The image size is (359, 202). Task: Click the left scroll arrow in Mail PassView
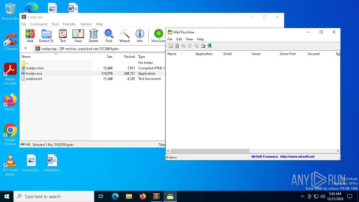point(168,151)
